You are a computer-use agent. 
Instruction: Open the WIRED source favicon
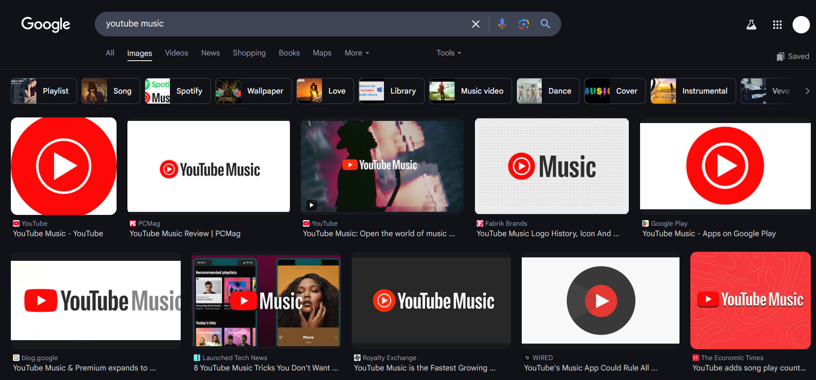click(x=527, y=358)
